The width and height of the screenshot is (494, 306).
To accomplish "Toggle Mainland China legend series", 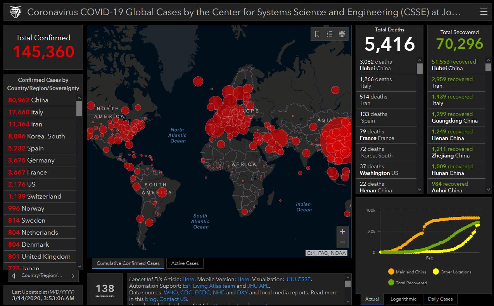I will [x=407, y=272].
